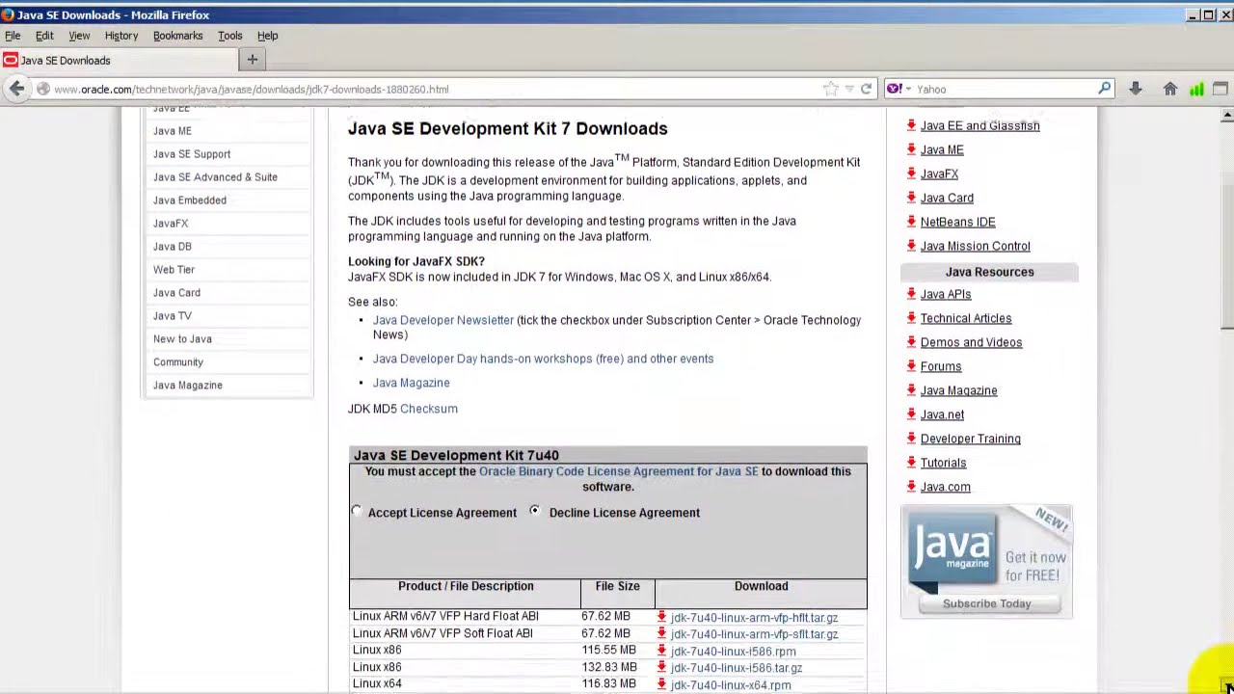Open the Edit menu
The width and height of the screenshot is (1234, 694).
[44, 36]
